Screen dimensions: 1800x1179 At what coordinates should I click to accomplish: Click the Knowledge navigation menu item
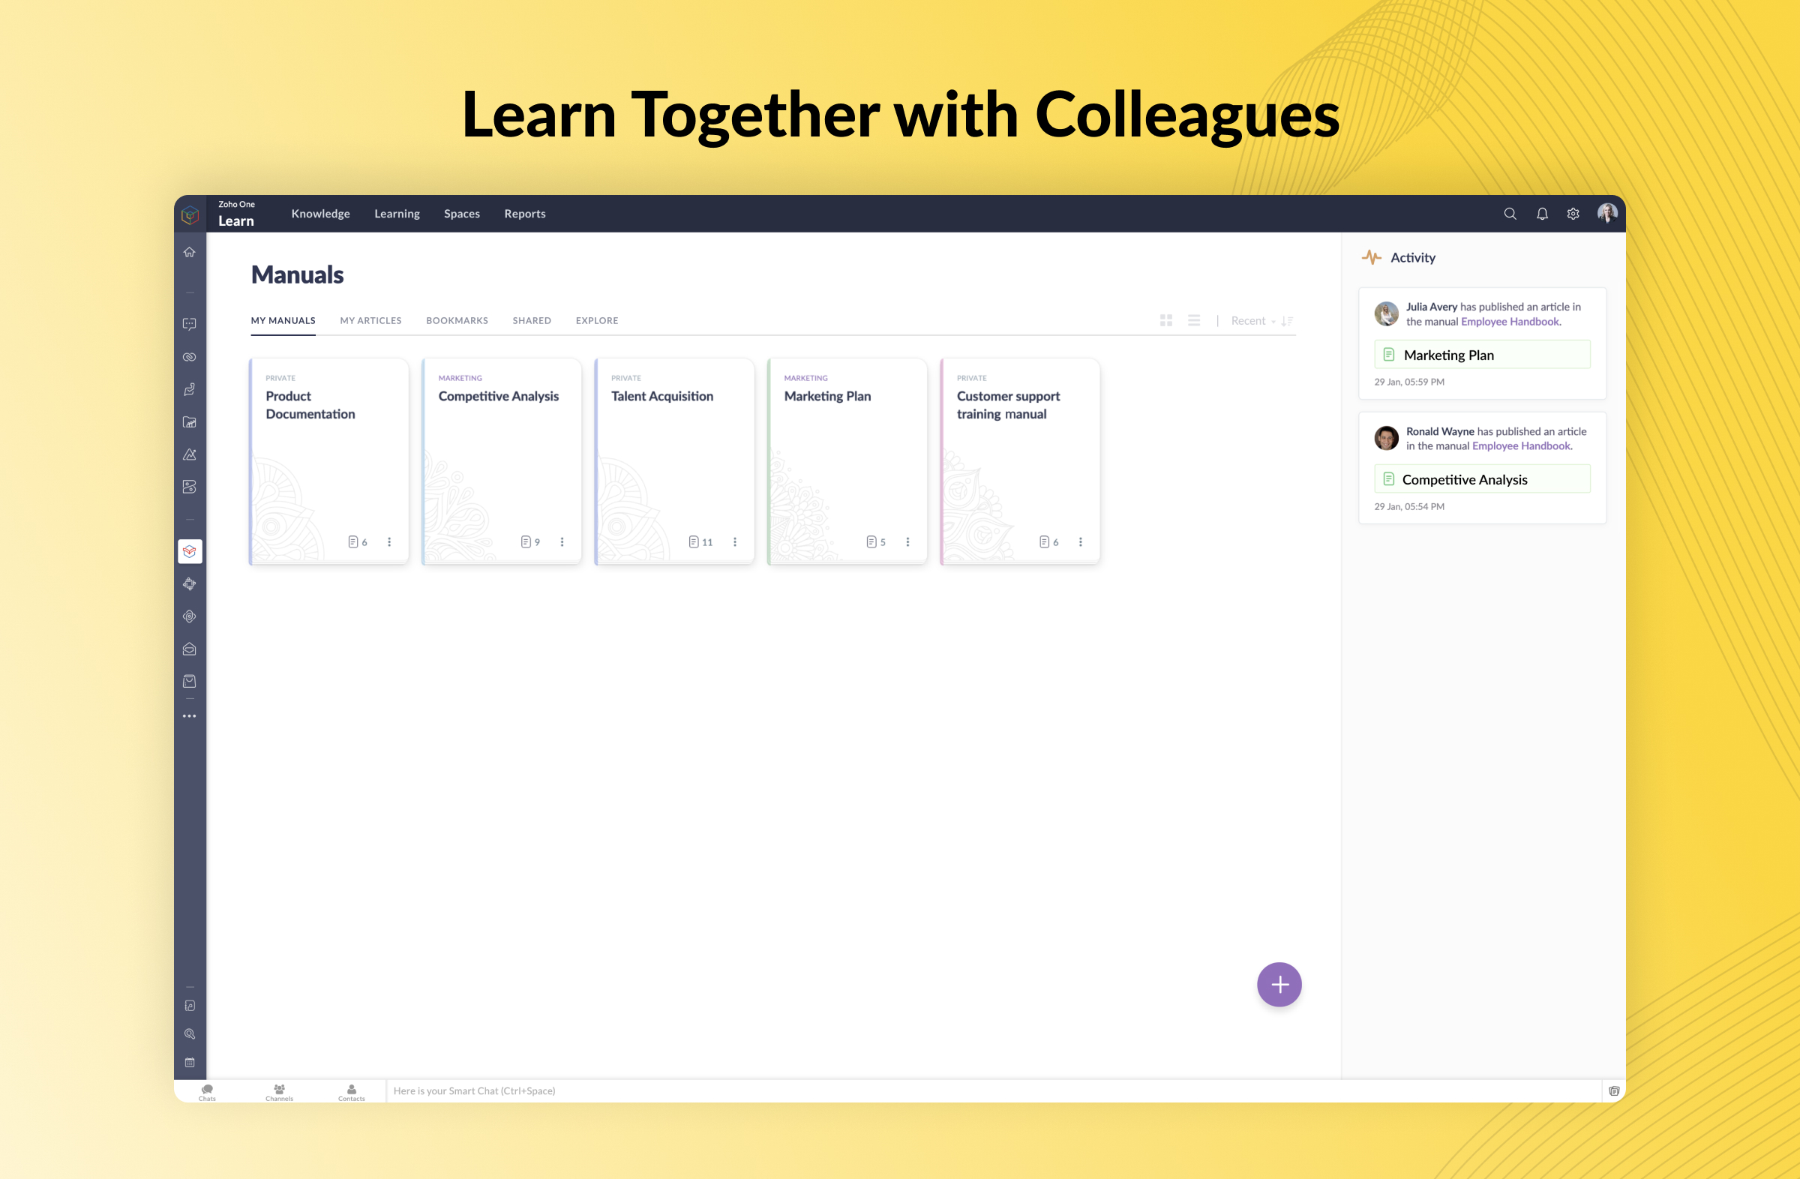[x=321, y=211]
